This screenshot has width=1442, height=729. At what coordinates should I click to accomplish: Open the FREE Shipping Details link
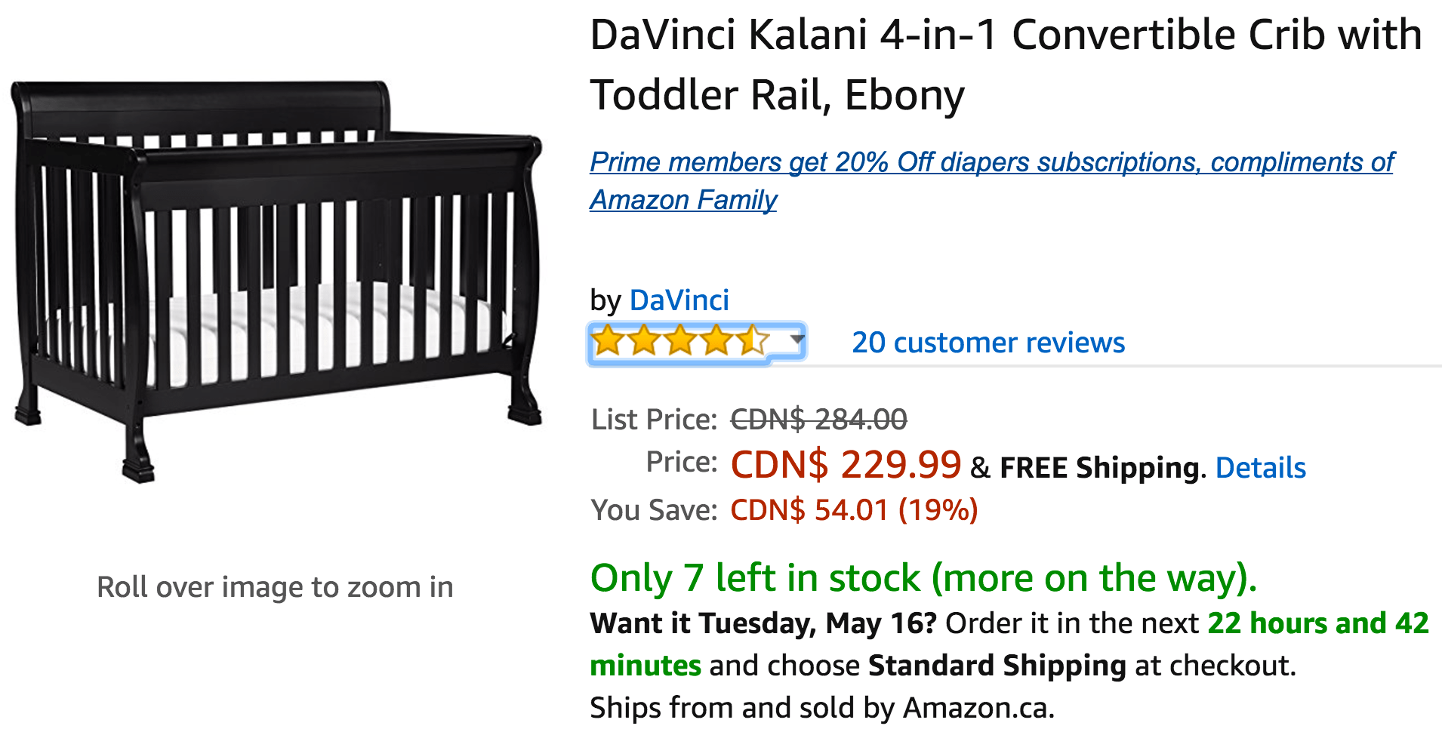click(x=1260, y=468)
